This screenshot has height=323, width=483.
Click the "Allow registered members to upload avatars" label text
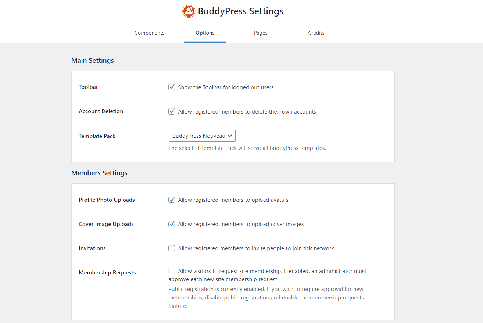pyautogui.click(x=233, y=200)
